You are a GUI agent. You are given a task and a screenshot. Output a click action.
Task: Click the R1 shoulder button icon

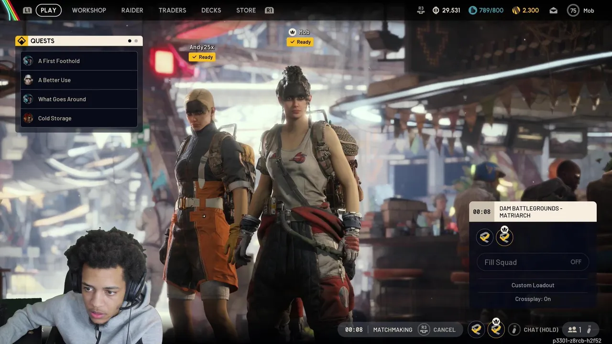pyautogui.click(x=269, y=10)
